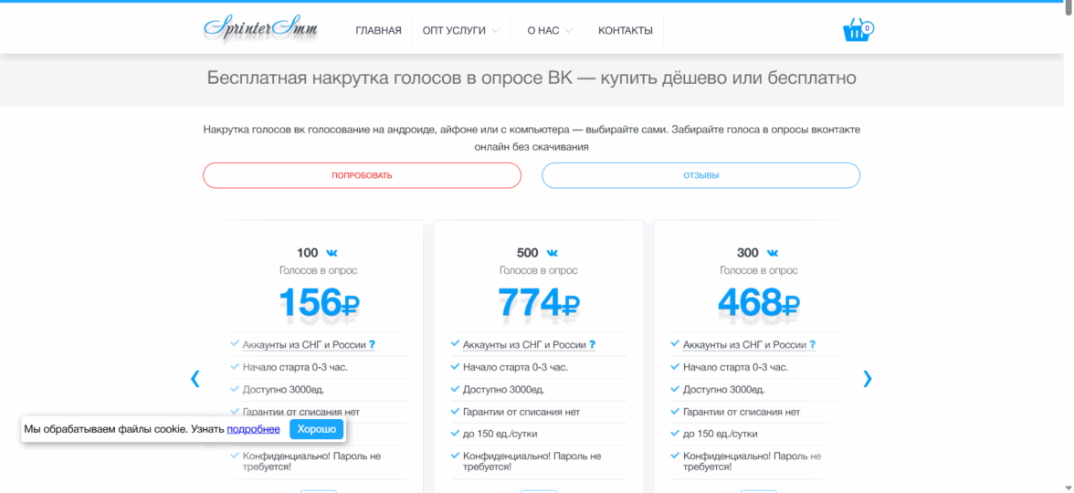Go to the ГЛАВНАЯ menu item
The image size is (1074, 493).
378,31
